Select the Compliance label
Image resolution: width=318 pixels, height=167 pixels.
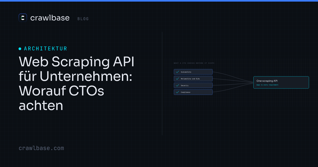185,92
